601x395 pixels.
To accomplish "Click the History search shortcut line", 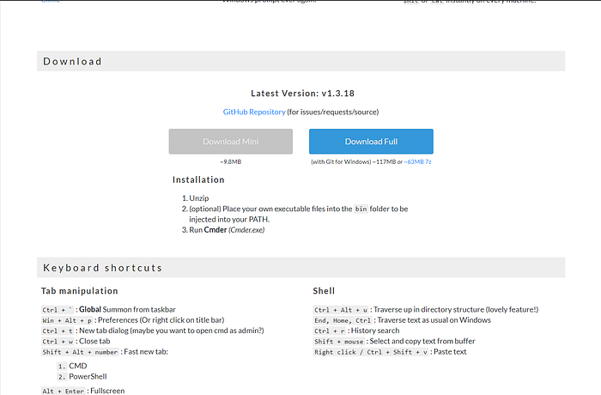I will (356, 331).
